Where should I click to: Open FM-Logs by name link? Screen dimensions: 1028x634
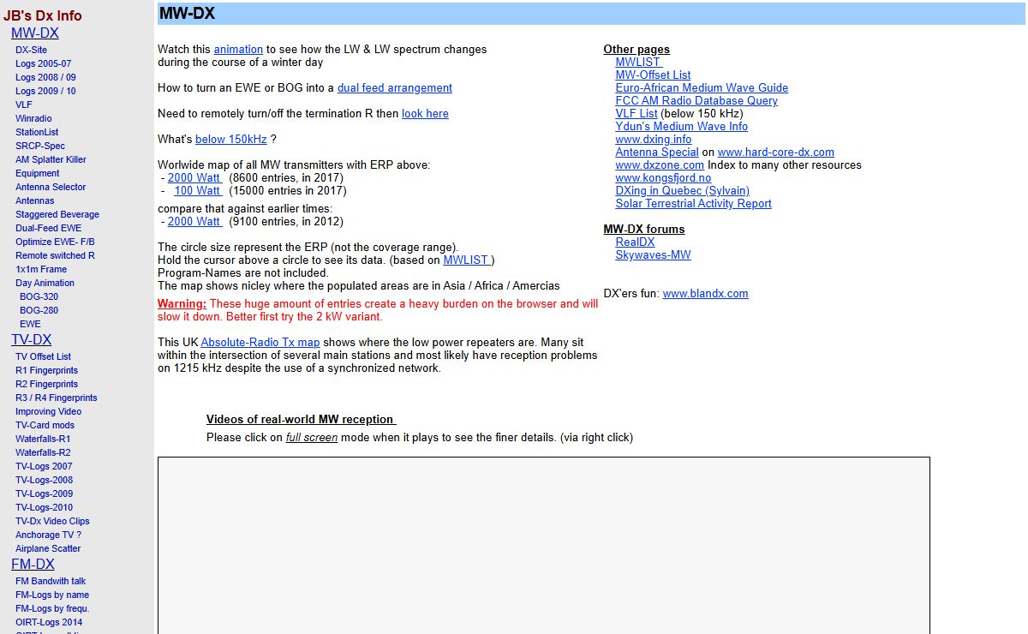(x=52, y=595)
